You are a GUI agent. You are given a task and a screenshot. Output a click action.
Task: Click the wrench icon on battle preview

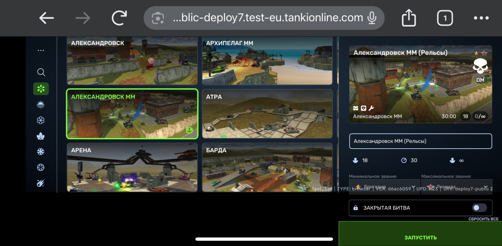click(x=371, y=108)
